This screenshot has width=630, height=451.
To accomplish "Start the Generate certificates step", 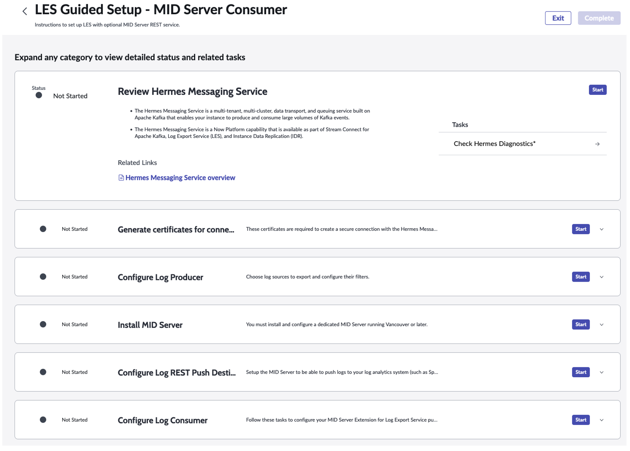I will tap(580, 229).
